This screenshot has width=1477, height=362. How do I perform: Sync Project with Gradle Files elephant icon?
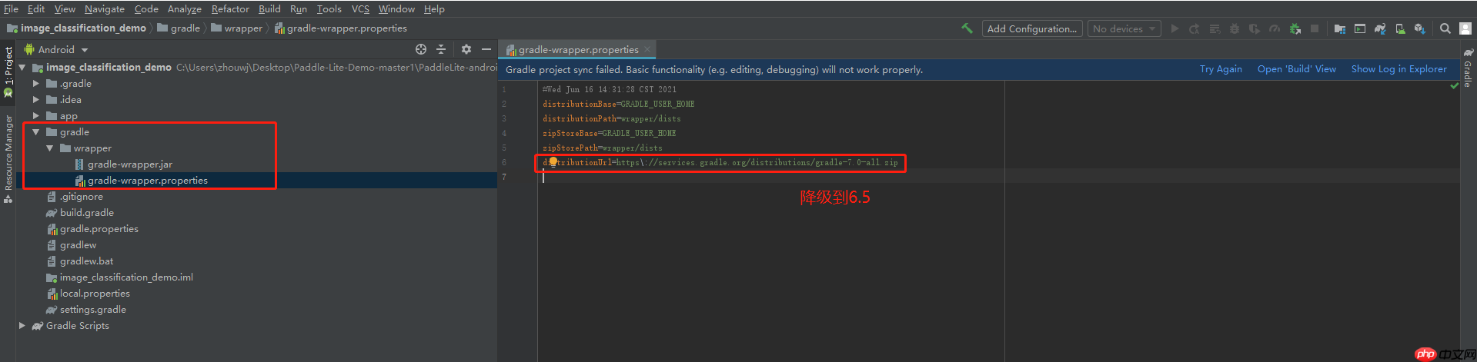(x=1380, y=28)
